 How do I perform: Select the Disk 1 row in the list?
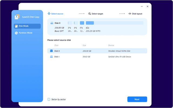(97, 57)
